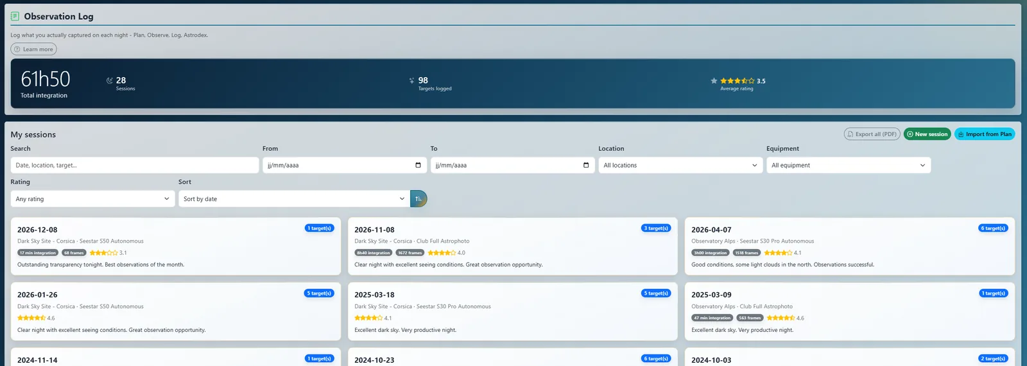Click the star rating on 2026-12-08 session
This screenshot has width=1027, height=366.
[x=103, y=253]
